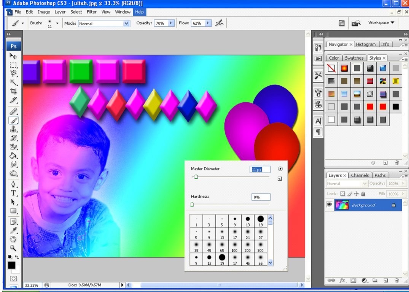Image resolution: width=409 pixels, height=292 pixels.
Task: Select the History Brush tool
Action: (13, 138)
